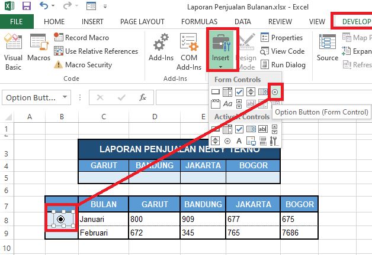Click Map Properties in XML group

[x=357, y=37]
